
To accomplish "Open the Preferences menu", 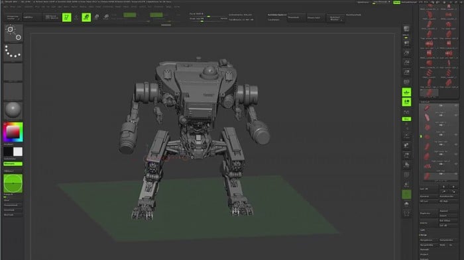I will (x=108, y=7).
